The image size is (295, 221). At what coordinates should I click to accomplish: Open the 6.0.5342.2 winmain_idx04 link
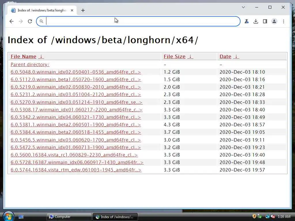pyautogui.click(x=76, y=117)
